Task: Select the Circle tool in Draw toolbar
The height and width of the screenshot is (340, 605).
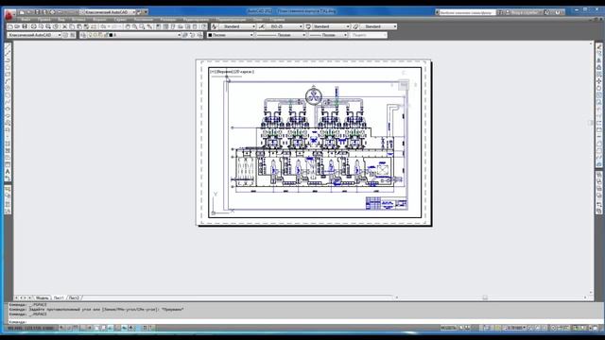Action: click(8, 88)
